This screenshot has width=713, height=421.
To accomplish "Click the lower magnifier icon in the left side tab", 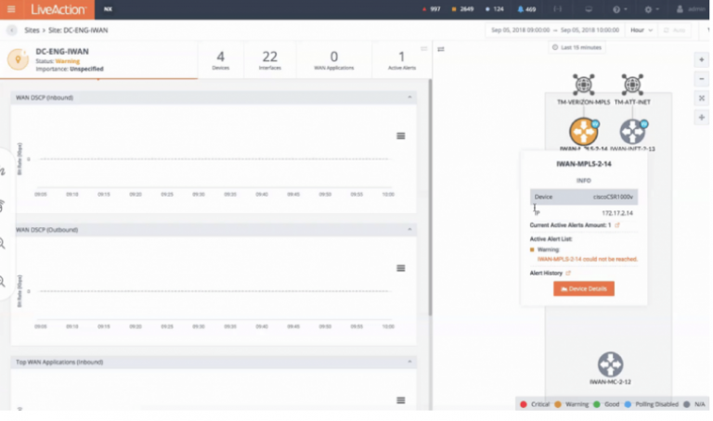I will pos(2,282).
